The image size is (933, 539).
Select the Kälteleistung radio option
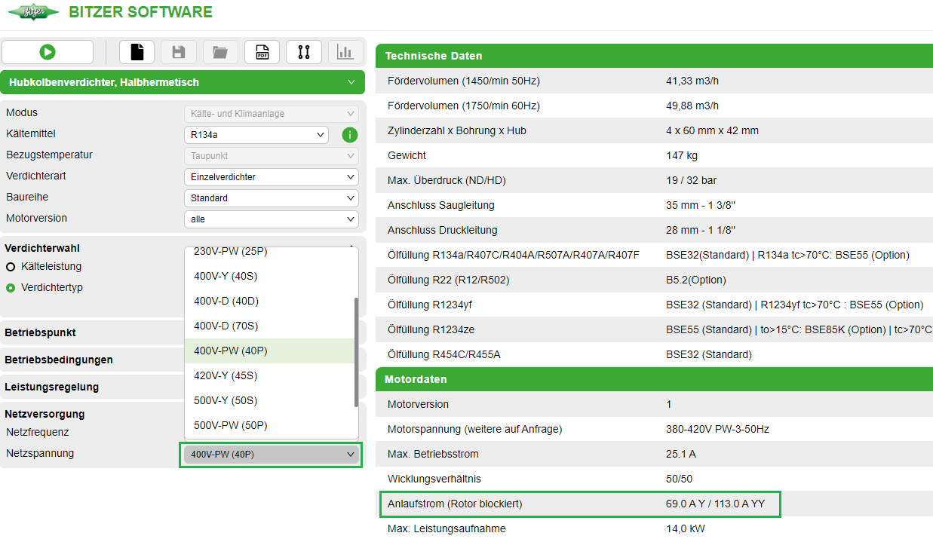click(x=11, y=267)
